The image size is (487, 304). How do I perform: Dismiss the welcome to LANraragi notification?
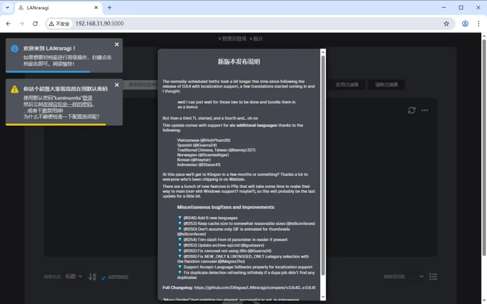click(x=117, y=44)
